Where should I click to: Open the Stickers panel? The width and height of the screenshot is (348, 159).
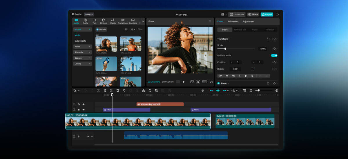[x=104, y=21]
